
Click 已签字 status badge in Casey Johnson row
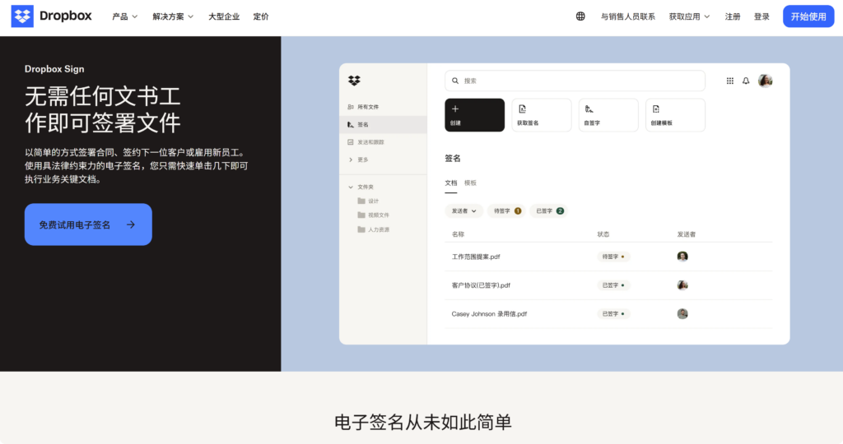click(x=613, y=313)
